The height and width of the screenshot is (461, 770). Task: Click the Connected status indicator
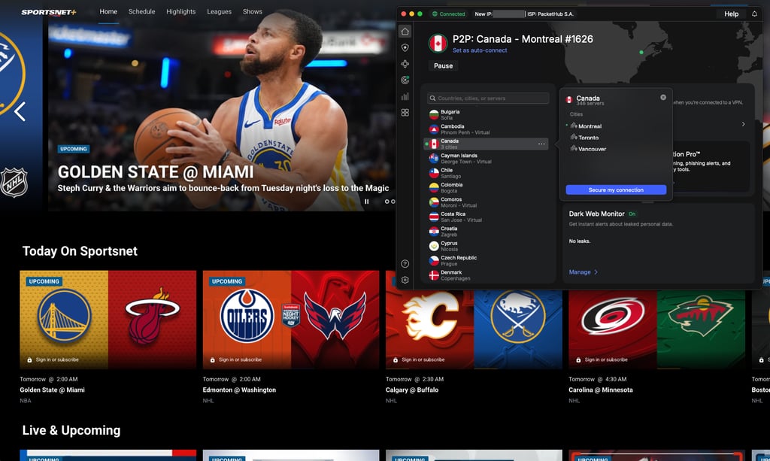448,14
